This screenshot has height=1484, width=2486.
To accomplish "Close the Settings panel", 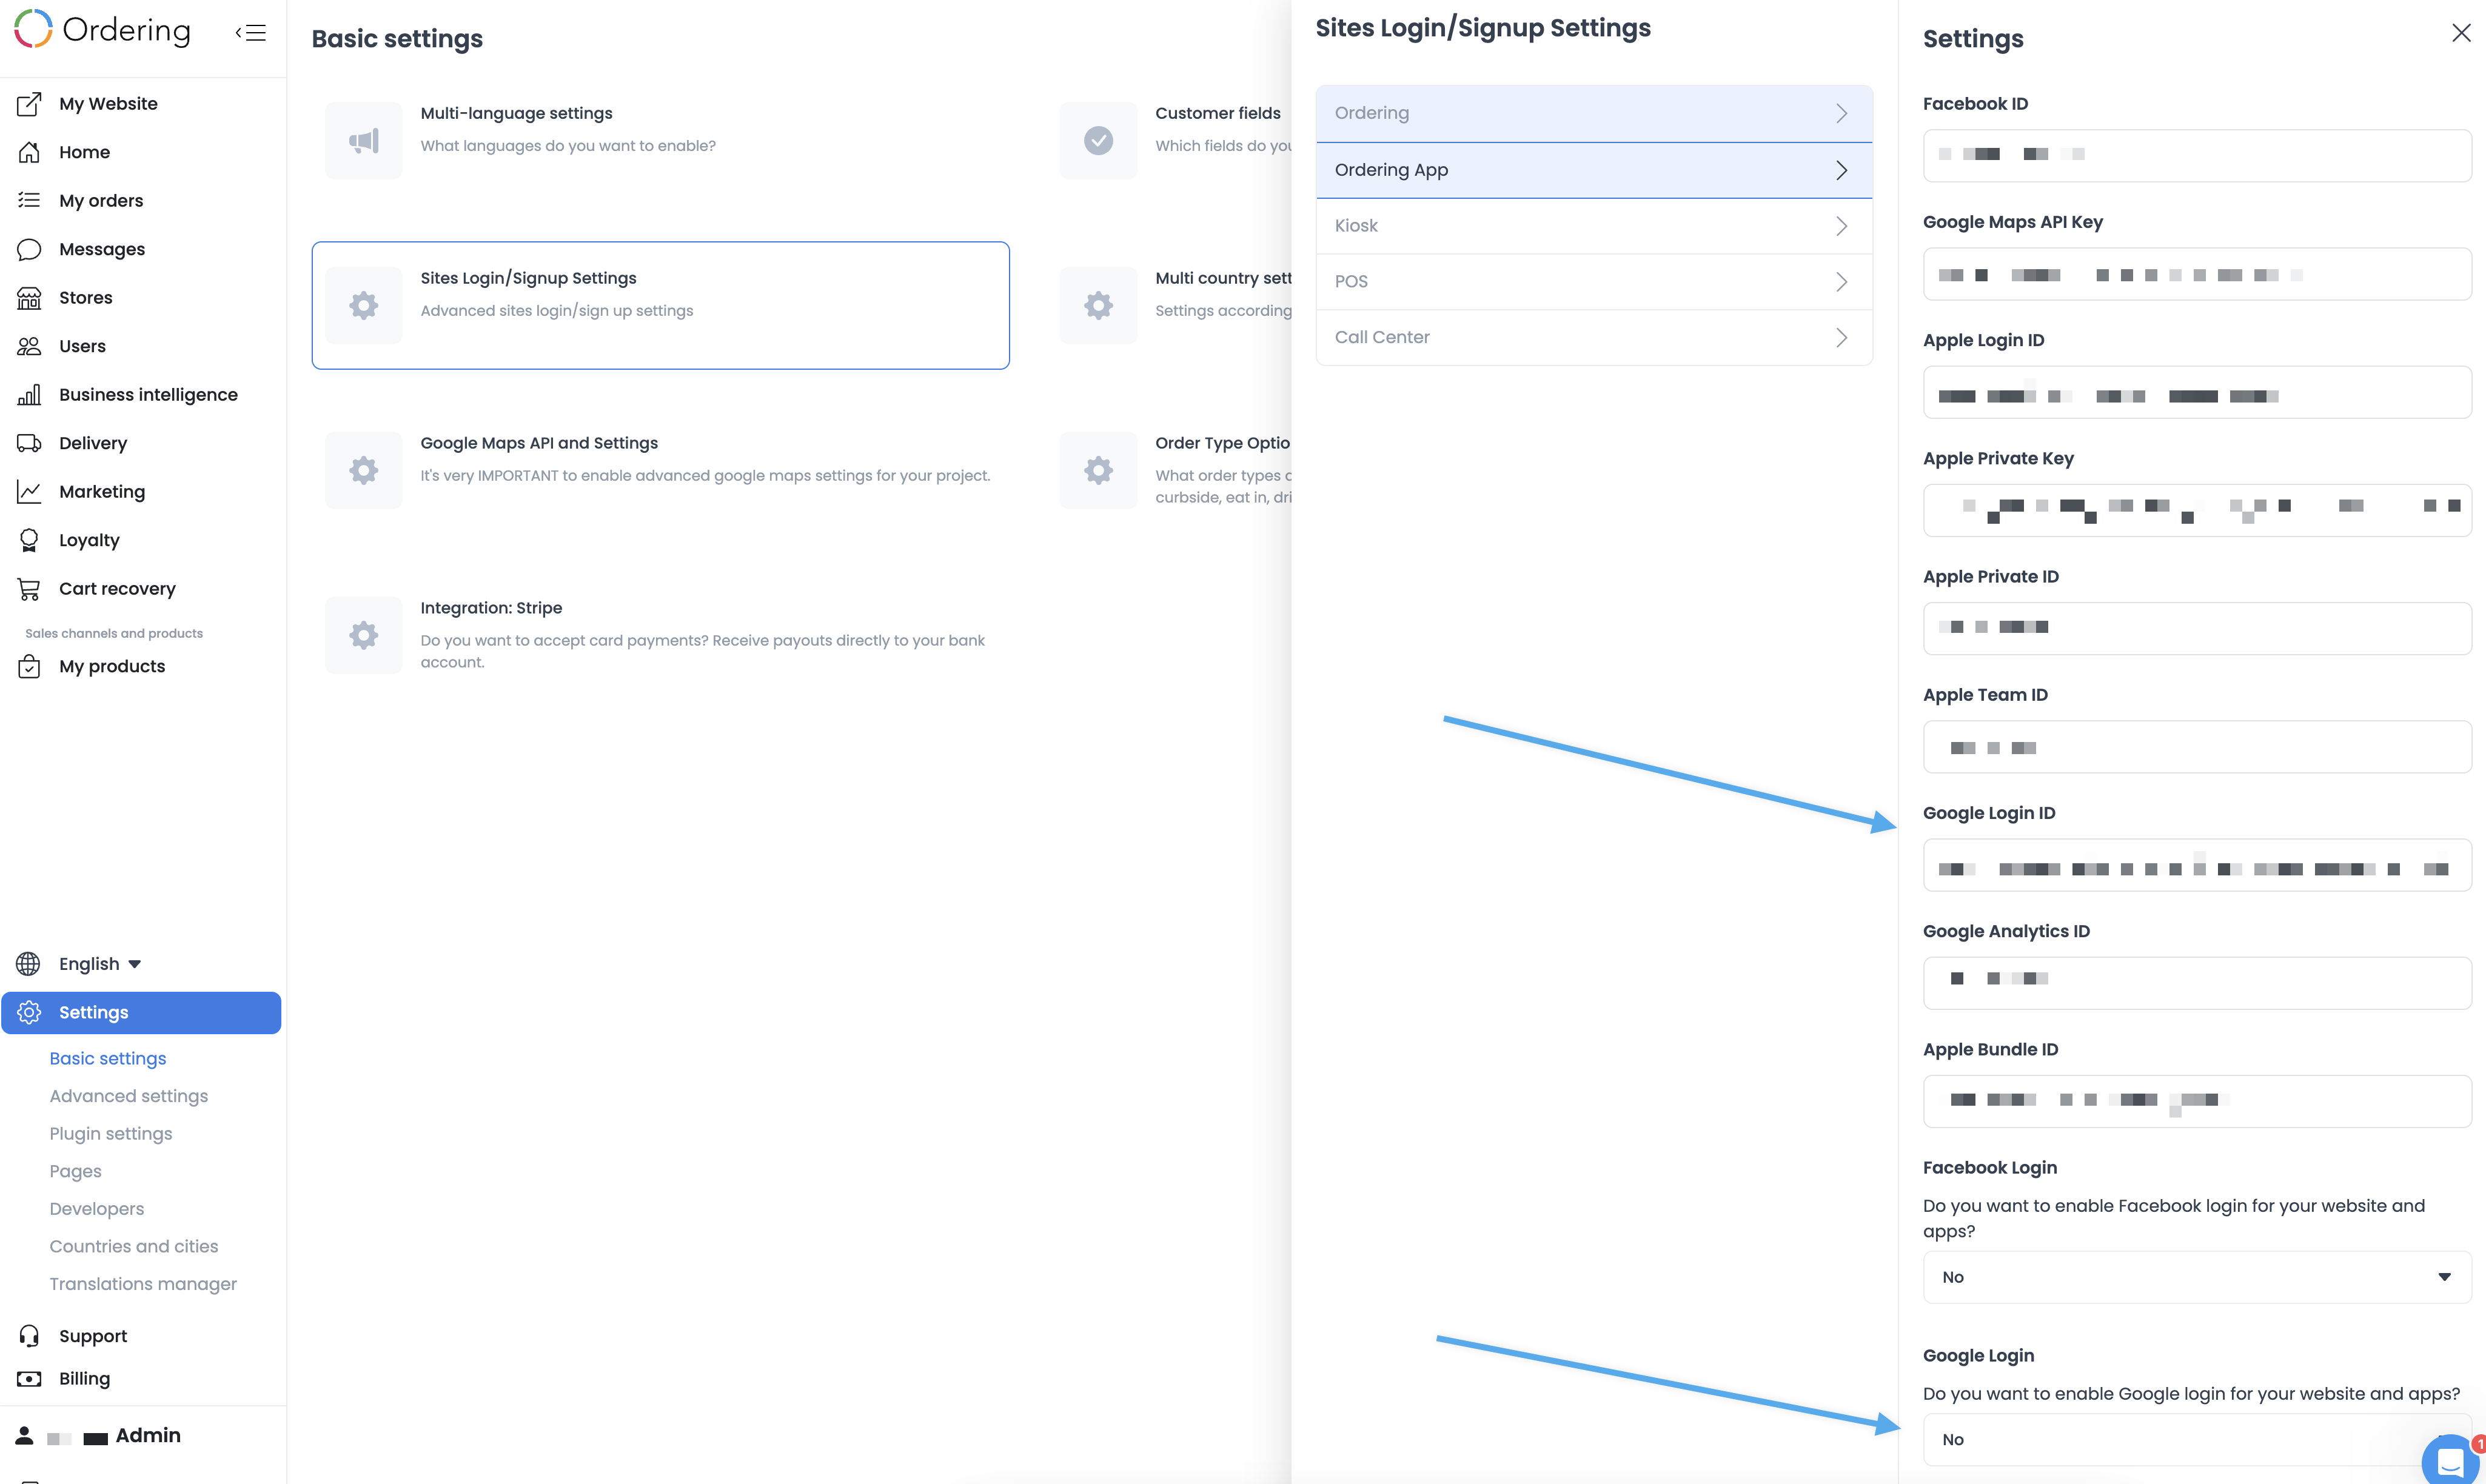I will (2461, 33).
